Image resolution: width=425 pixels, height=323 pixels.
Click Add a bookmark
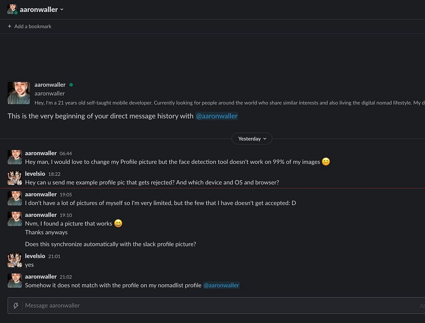(x=29, y=26)
